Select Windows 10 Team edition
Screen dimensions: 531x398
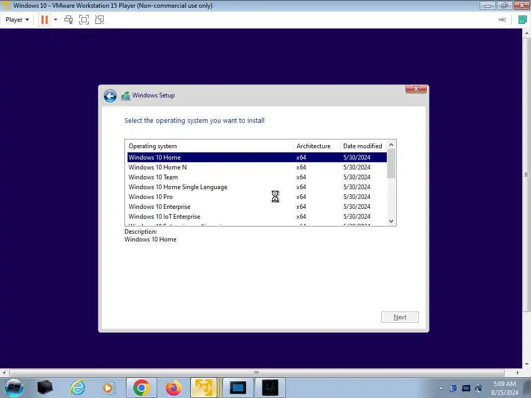[x=257, y=177]
